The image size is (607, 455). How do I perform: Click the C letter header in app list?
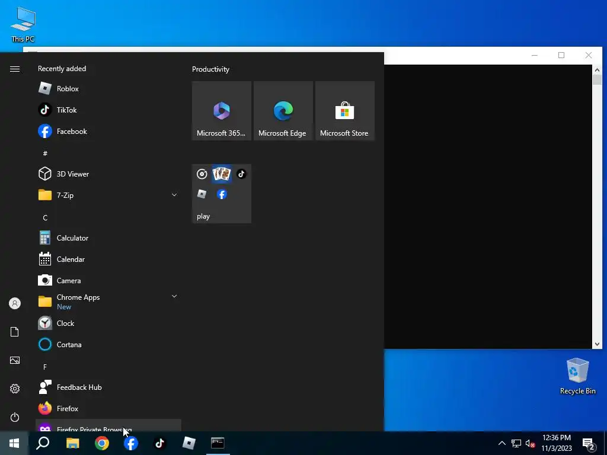[45, 218]
